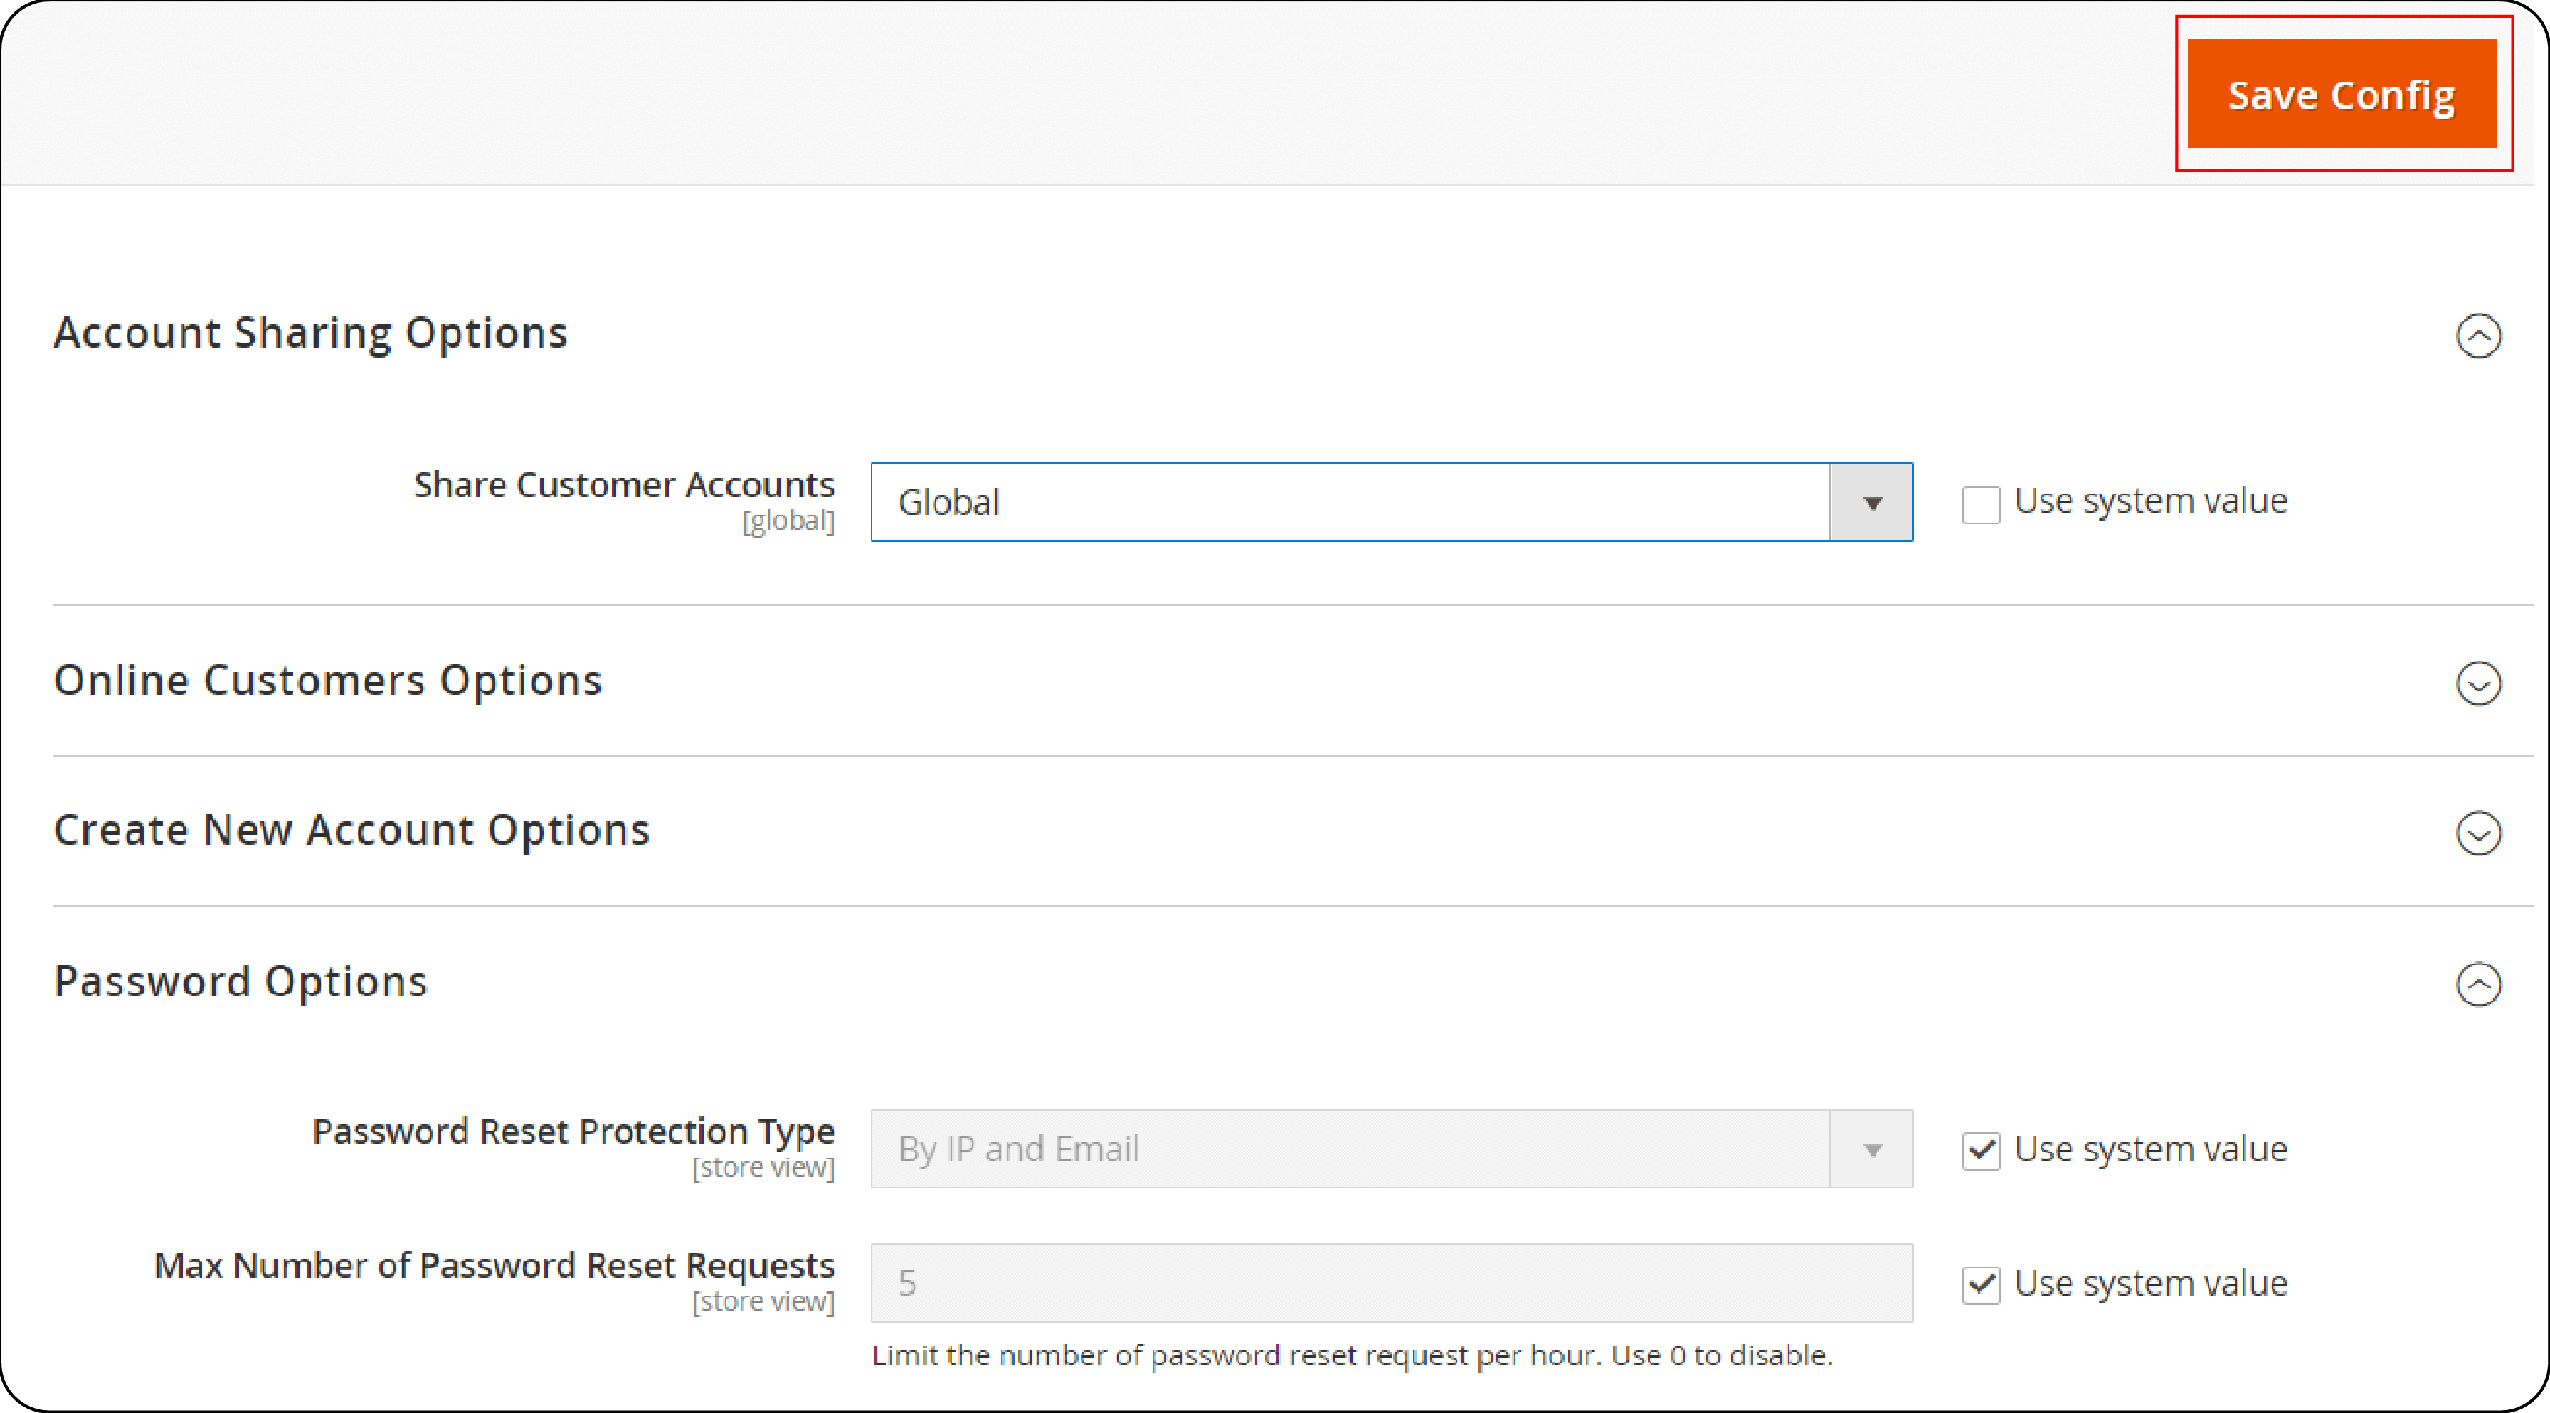
Task: Select the Password Options section header
Action: coord(240,981)
